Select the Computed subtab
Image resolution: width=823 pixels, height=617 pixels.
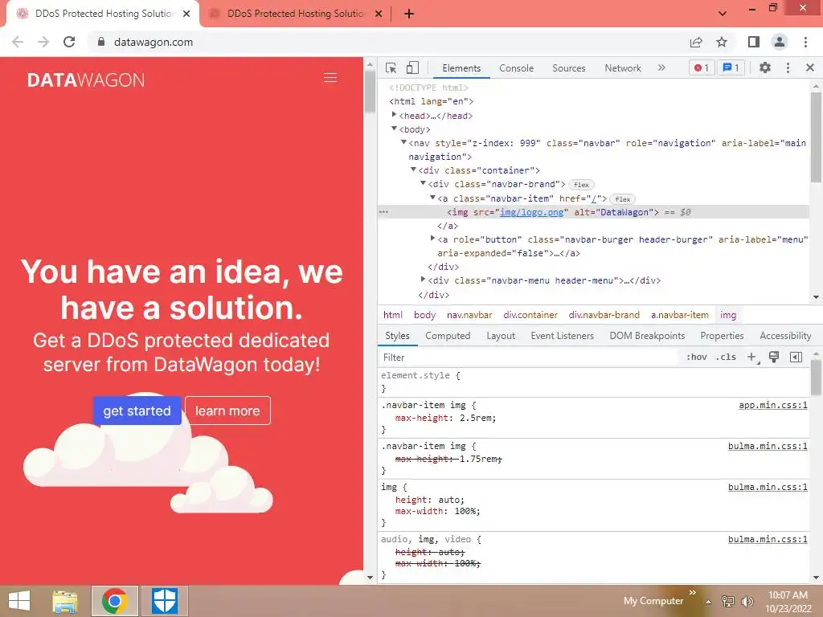(x=448, y=336)
